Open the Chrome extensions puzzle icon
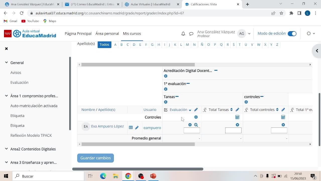321x181 pixels. click(291, 13)
